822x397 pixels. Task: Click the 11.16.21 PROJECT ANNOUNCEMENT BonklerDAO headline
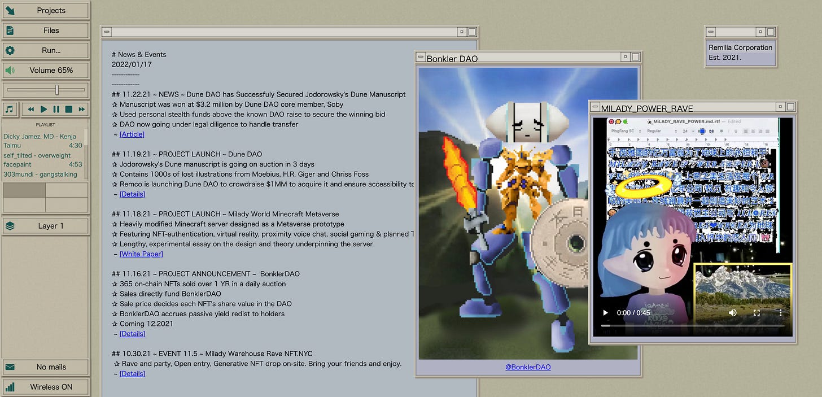point(205,274)
